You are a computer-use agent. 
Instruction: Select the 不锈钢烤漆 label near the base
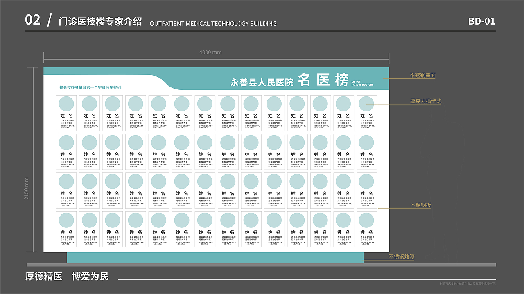[401, 257]
